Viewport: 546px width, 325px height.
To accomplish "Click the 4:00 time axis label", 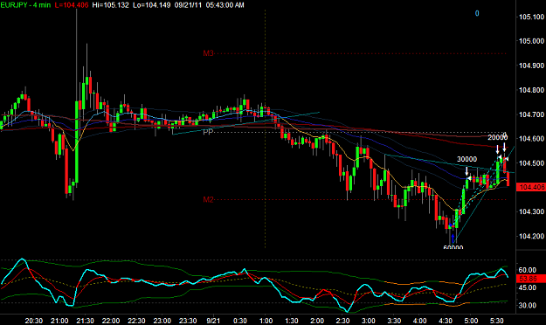I will pyautogui.click(x=419, y=321).
